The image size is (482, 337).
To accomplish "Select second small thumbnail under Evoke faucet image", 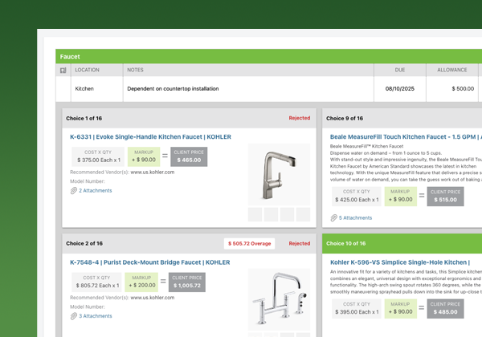I will click(272, 214).
